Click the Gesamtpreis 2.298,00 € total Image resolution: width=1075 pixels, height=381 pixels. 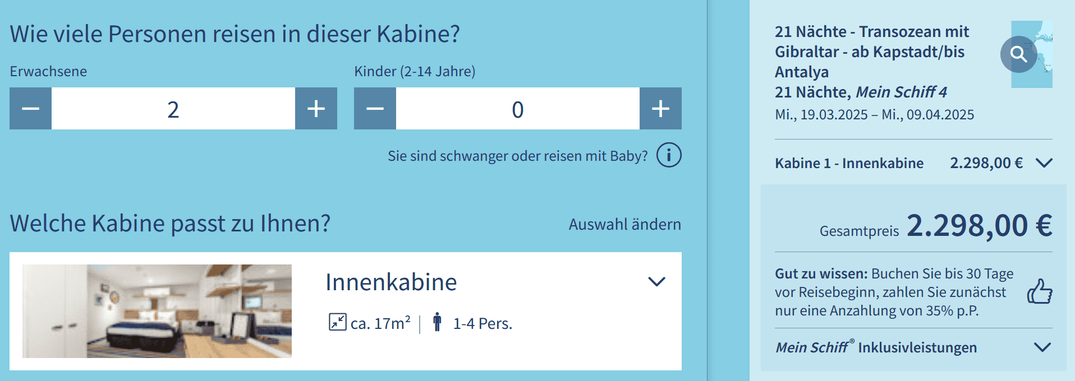pos(979,226)
